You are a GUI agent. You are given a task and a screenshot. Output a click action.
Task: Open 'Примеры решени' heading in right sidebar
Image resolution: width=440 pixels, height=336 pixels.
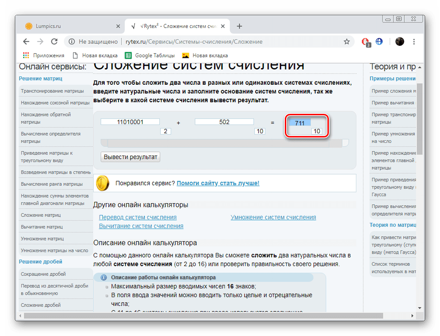coord(393,79)
